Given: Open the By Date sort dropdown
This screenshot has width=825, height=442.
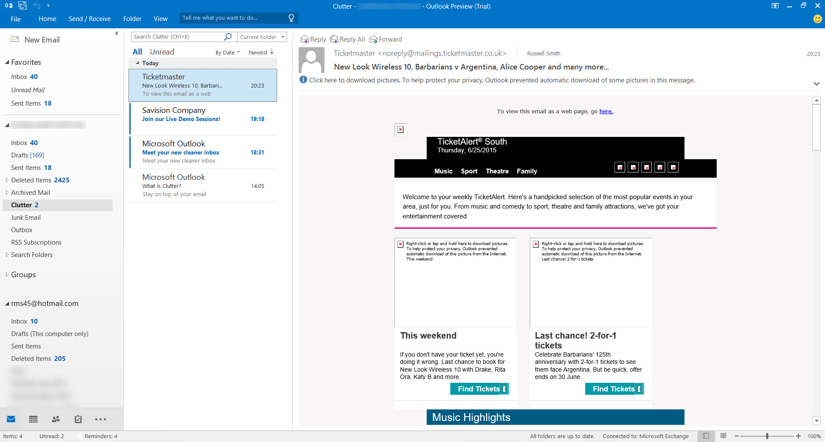Looking at the screenshot, I should tap(227, 52).
